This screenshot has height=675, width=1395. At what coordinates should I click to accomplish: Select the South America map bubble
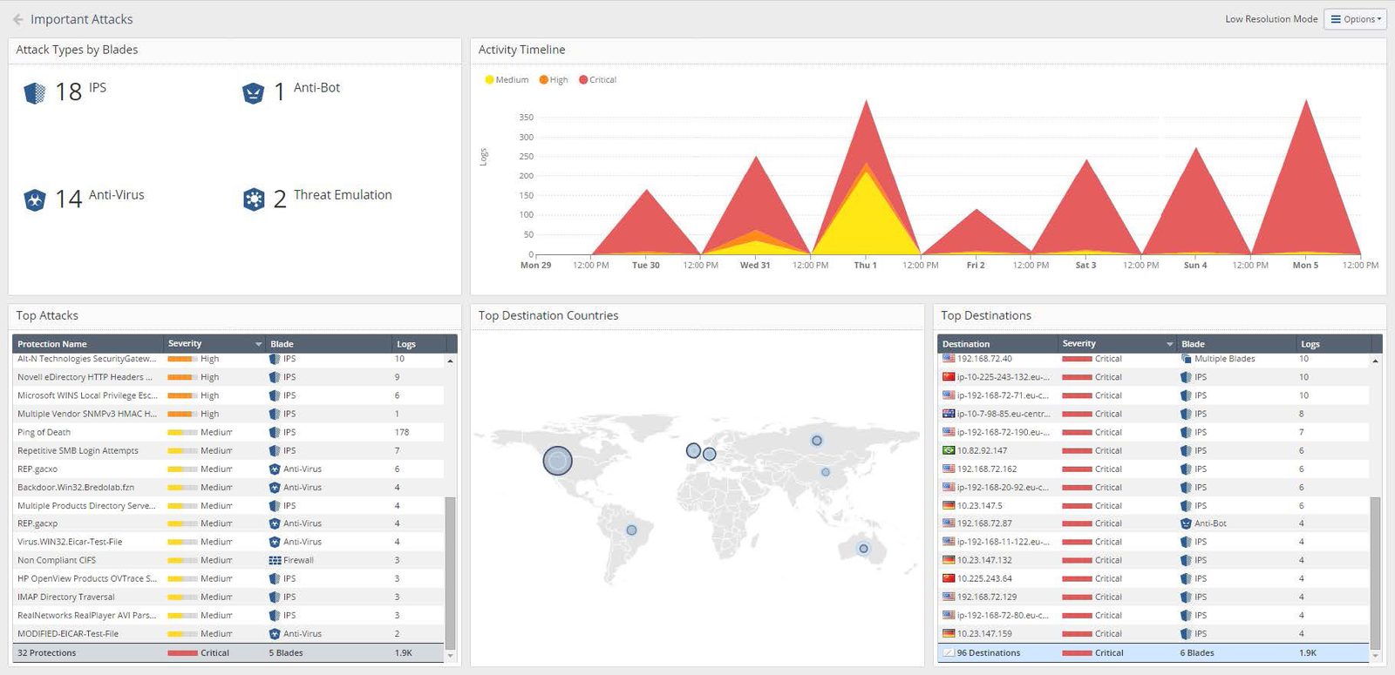631,530
